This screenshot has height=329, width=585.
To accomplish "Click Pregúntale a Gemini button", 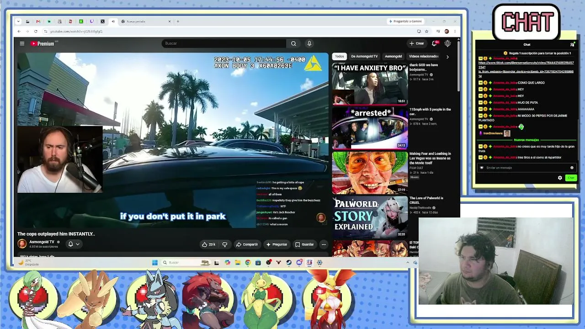I will tap(405, 21).
